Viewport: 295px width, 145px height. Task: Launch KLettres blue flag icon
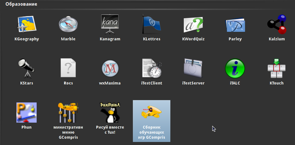coord(152,24)
